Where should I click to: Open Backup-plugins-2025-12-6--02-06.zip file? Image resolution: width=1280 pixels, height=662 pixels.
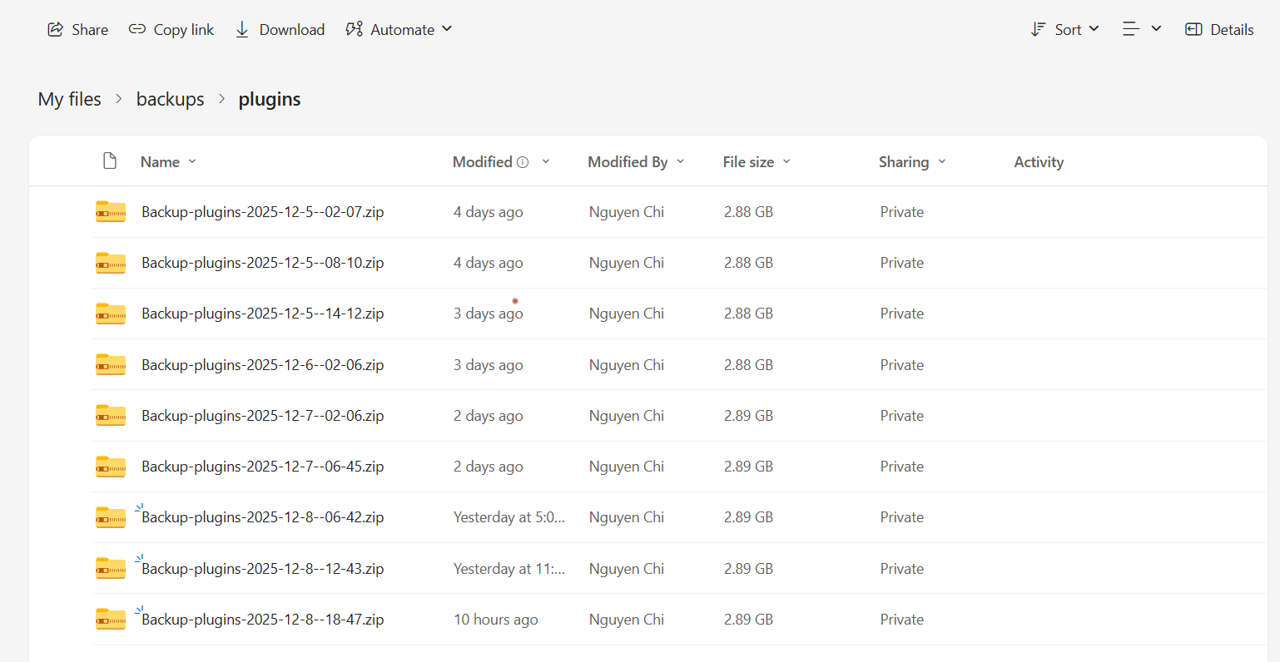[x=262, y=365]
